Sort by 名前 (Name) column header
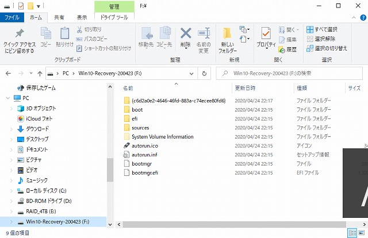This screenshot has width=368, height=238. click(128, 89)
